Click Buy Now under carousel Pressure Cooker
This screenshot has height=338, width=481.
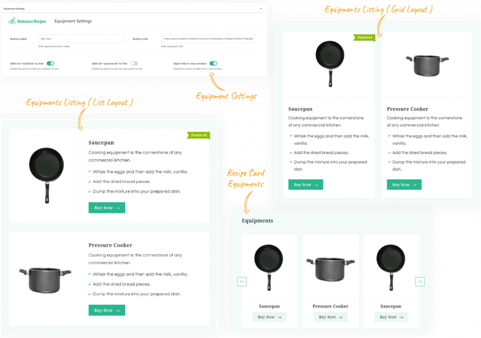pos(330,317)
